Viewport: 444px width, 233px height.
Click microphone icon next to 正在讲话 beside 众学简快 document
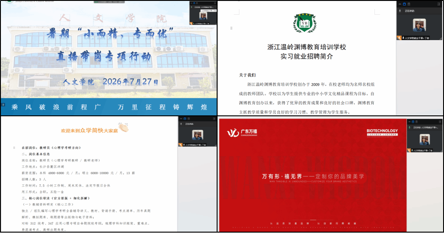pos(181,124)
